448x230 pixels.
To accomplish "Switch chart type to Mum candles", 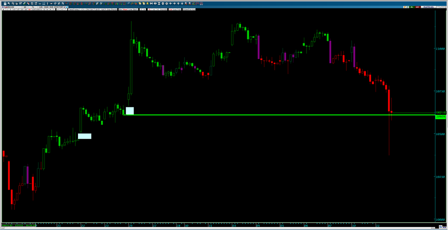I will pyautogui.click(x=125, y=9).
